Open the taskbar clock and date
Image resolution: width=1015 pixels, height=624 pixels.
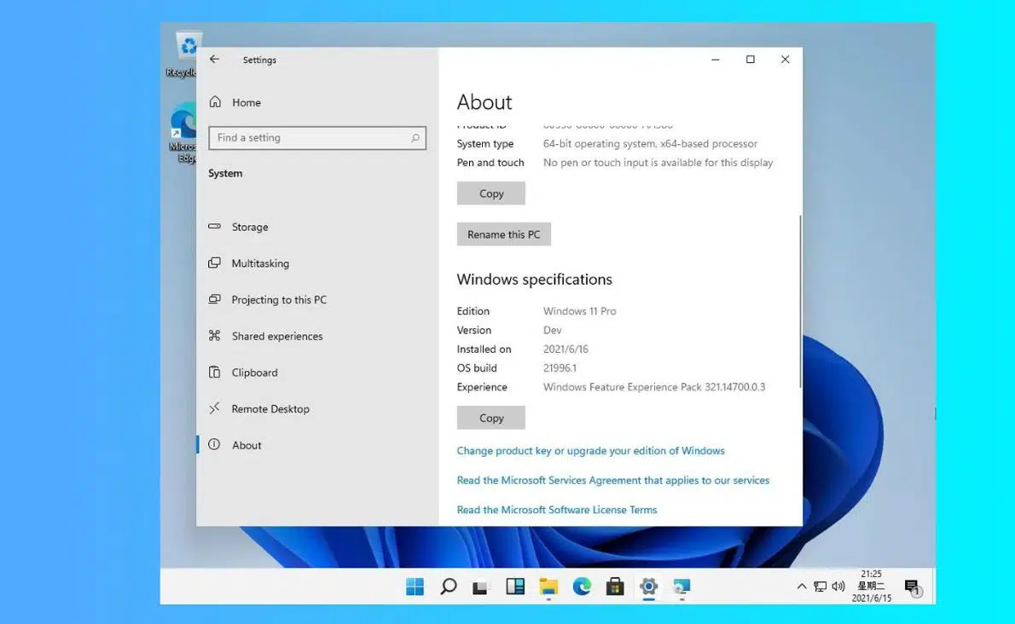872,586
